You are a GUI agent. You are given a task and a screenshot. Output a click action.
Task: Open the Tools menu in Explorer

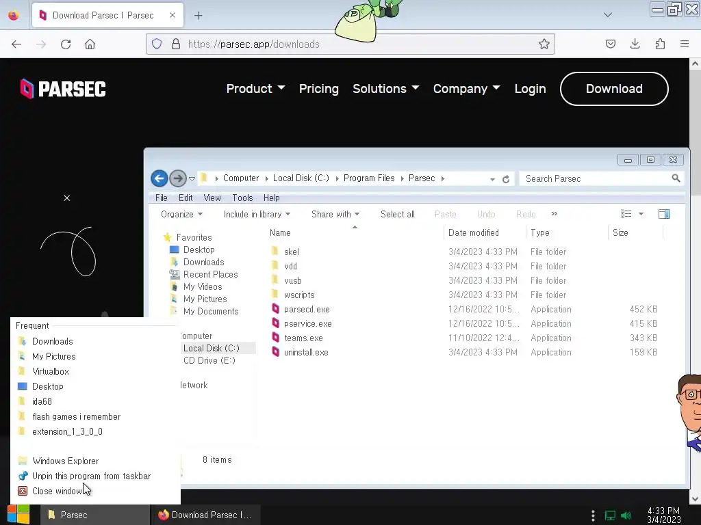pyautogui.click(x=242, y=198)
